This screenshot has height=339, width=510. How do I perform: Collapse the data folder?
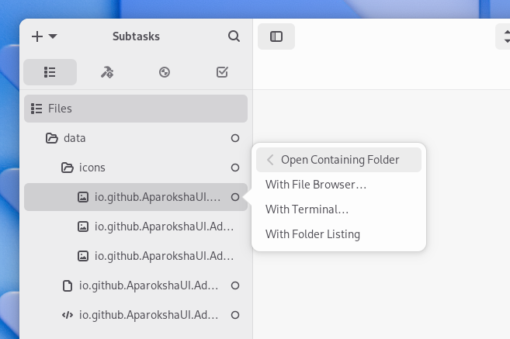(52, 138)
